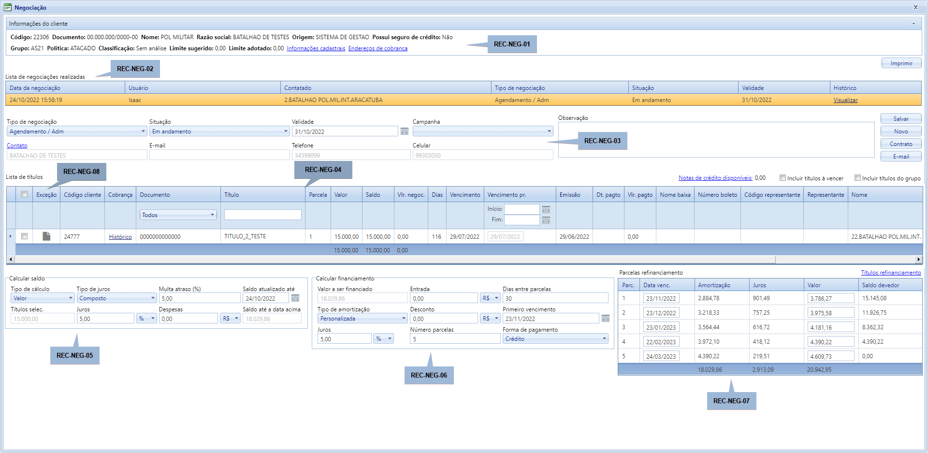Sort by Data da negociação column
This screenshot has width=928, height=453.
(x=65, y=88)
